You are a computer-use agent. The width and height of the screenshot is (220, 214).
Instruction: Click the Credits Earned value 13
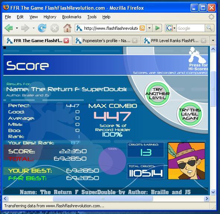(x=146, y=152)
